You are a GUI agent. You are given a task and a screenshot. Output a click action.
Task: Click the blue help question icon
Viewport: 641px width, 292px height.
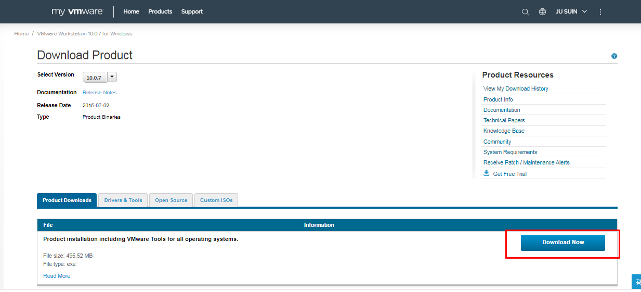tap(614, 56)
